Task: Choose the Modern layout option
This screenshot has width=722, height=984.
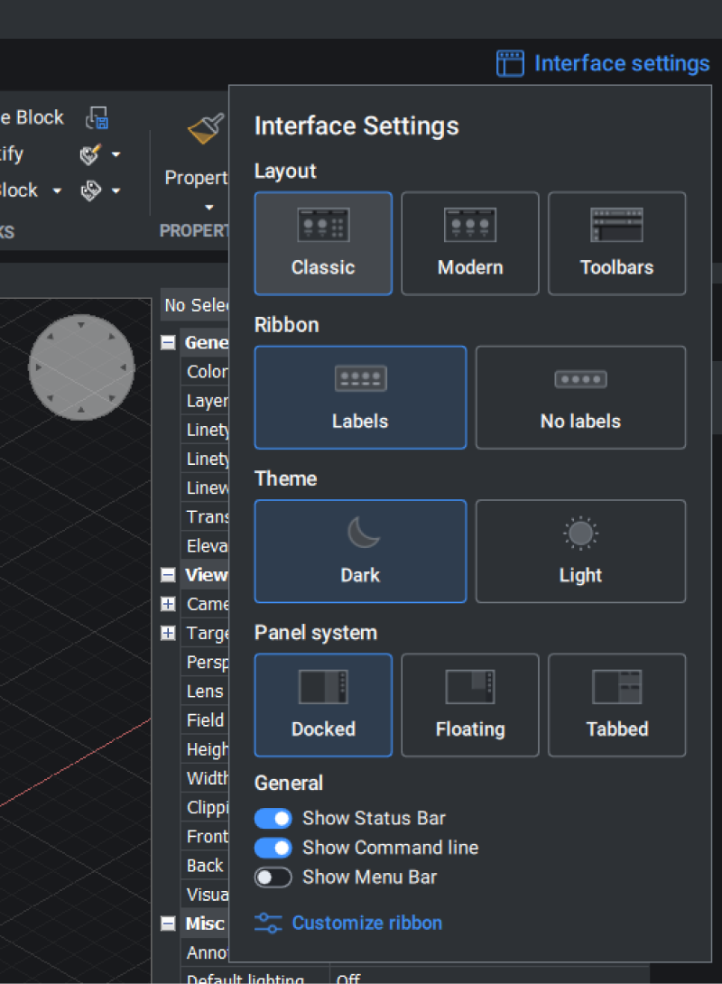Action: (x=470, y=244)
